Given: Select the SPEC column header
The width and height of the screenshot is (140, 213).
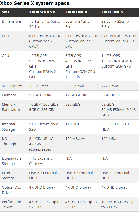Looking at the screenshot, I should (x=6, y=12).
